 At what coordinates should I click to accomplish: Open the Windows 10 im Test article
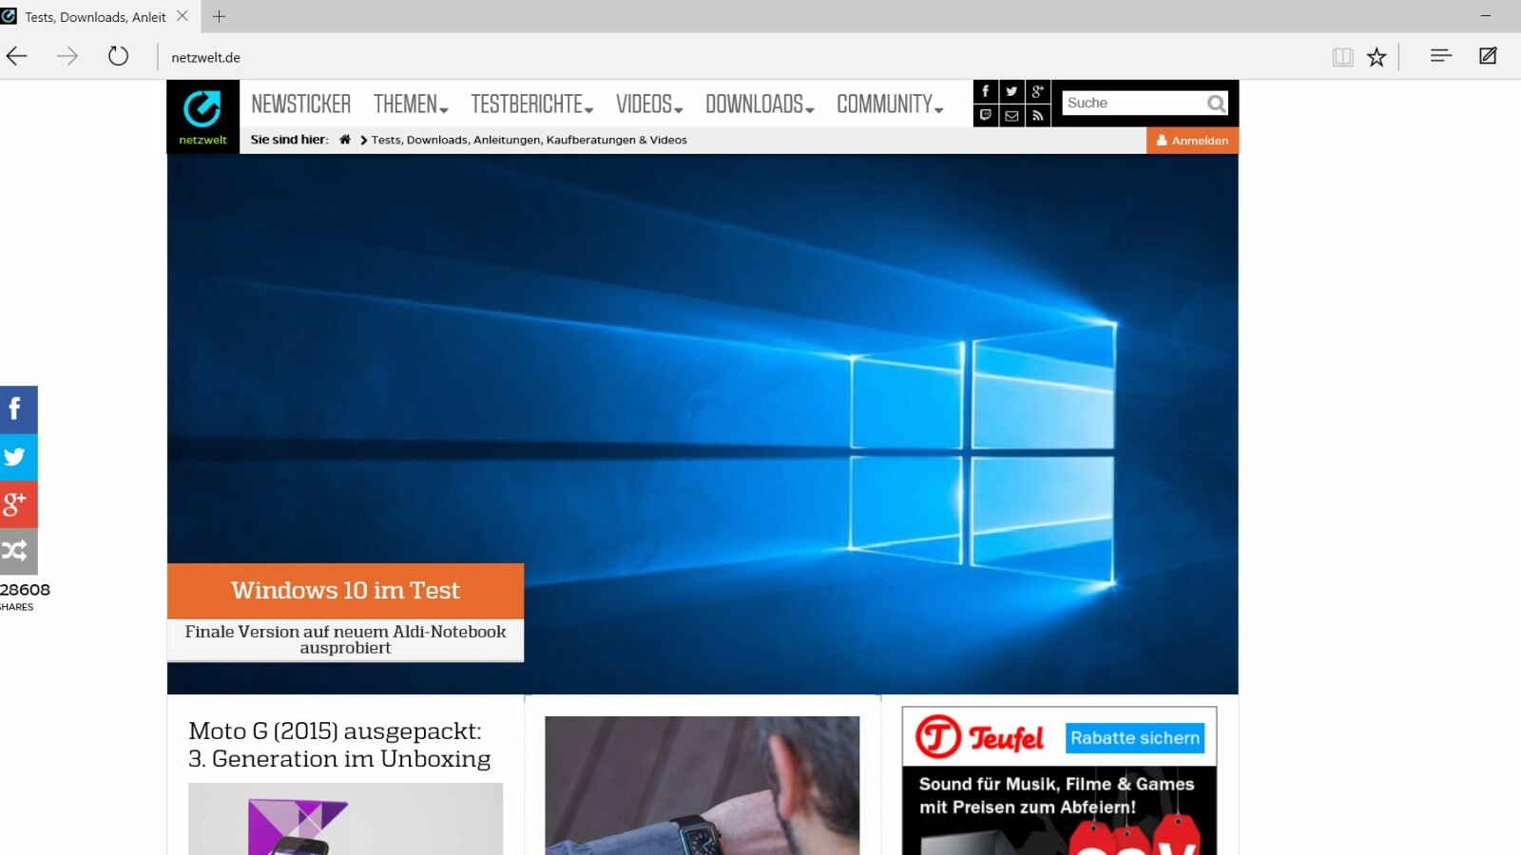345,590
